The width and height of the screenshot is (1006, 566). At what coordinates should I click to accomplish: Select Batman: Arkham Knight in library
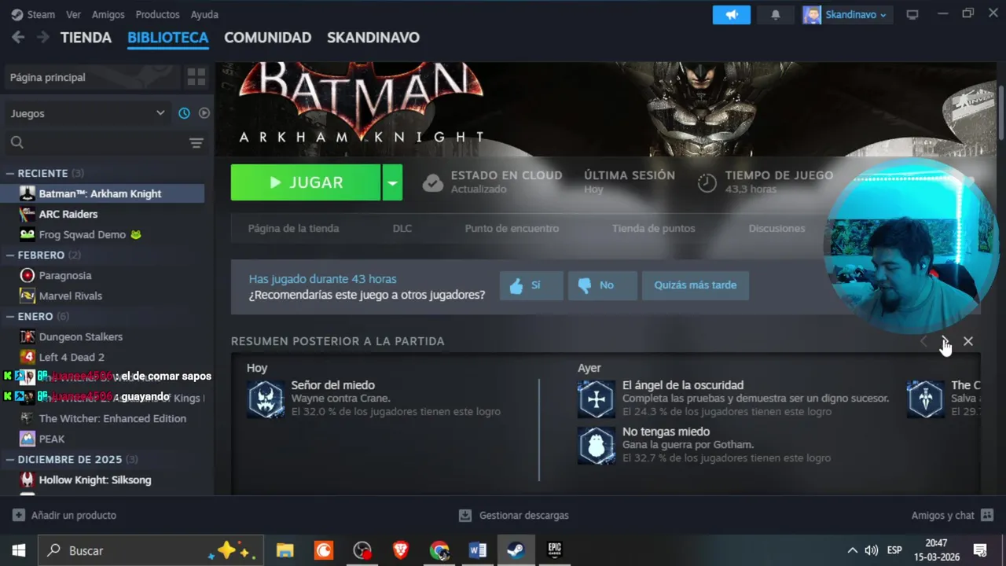[x=104, y=193]
